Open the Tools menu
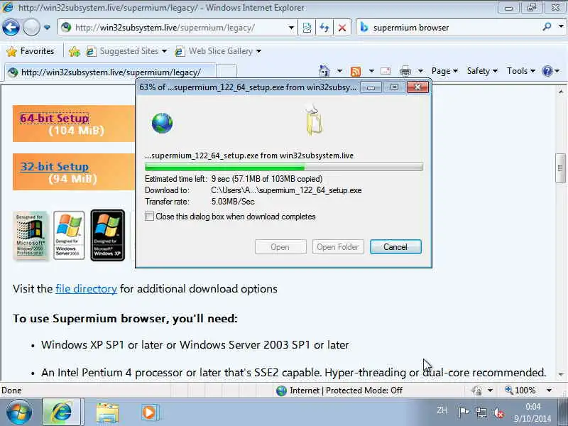This screenshot has height=426, width=568. pyautogui.click(x=521, y=71)
